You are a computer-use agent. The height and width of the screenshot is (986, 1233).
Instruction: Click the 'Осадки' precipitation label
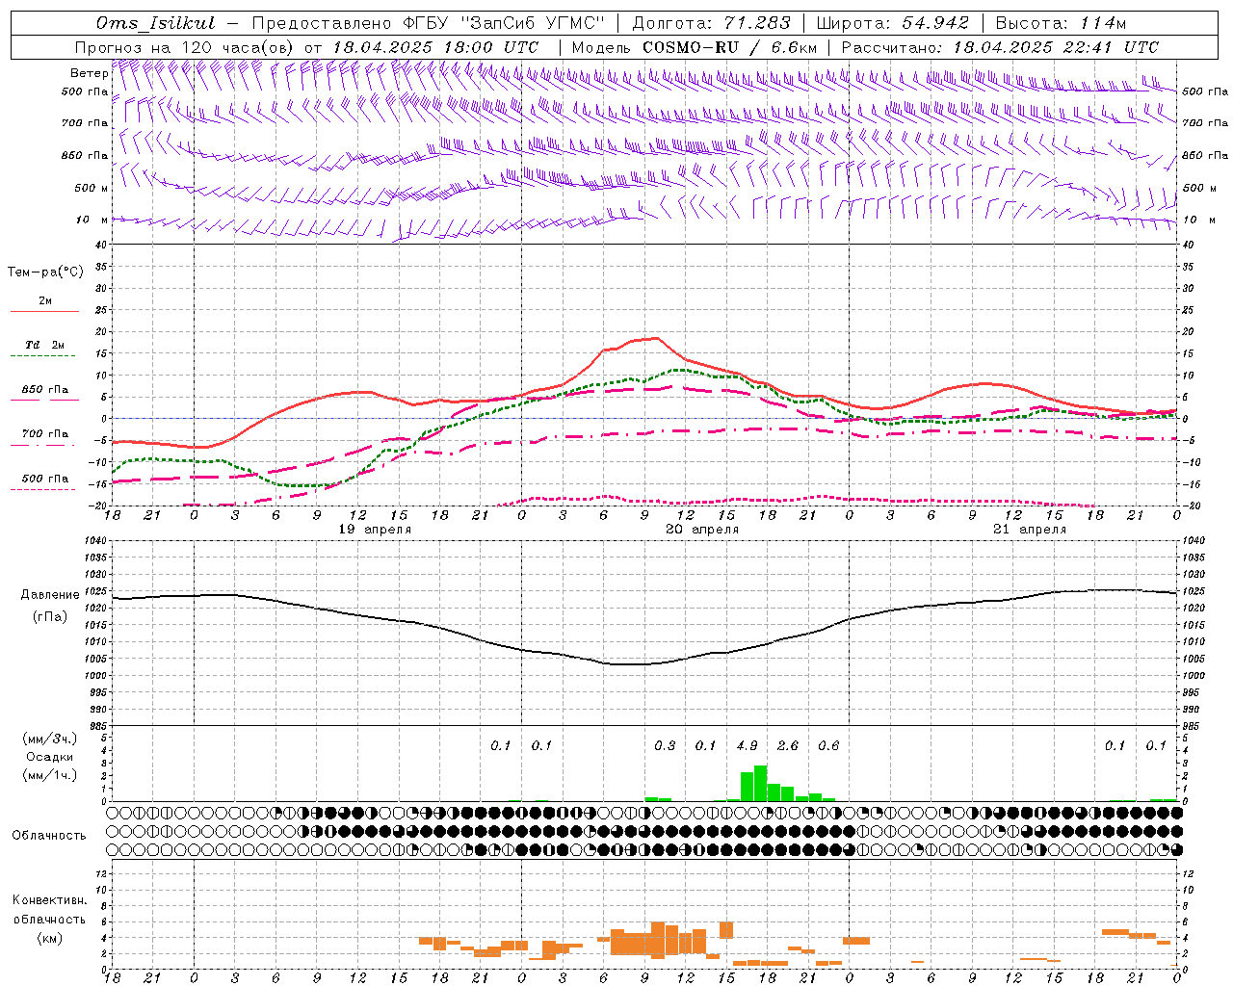[50, 757]
